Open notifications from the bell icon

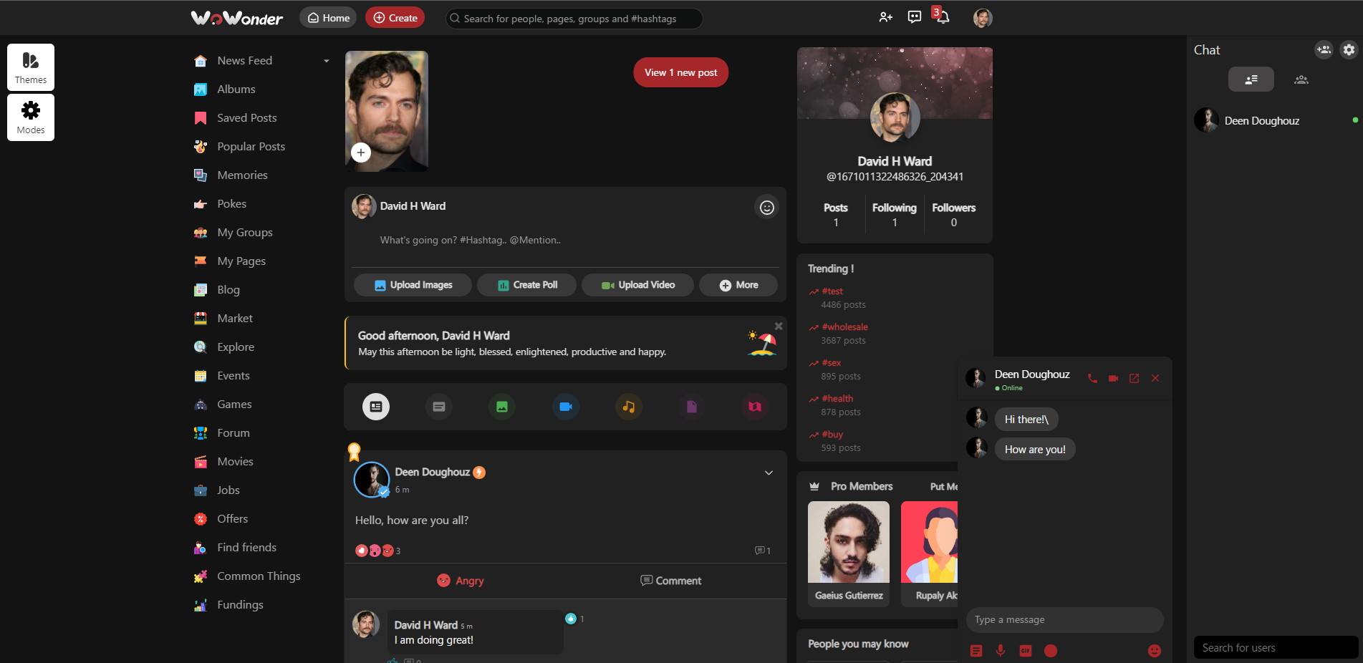point(942,16)
